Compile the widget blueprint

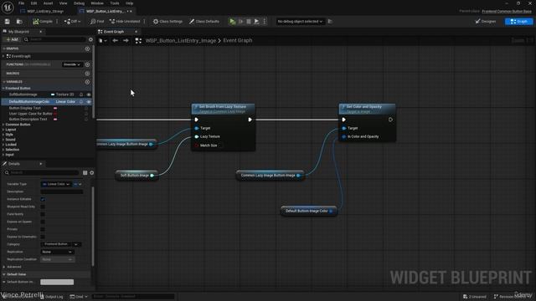pyautogui.click(x=43, y=22)
